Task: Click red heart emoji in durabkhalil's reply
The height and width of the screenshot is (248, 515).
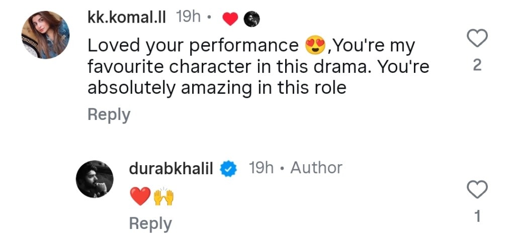Action: tap(140, 197)
